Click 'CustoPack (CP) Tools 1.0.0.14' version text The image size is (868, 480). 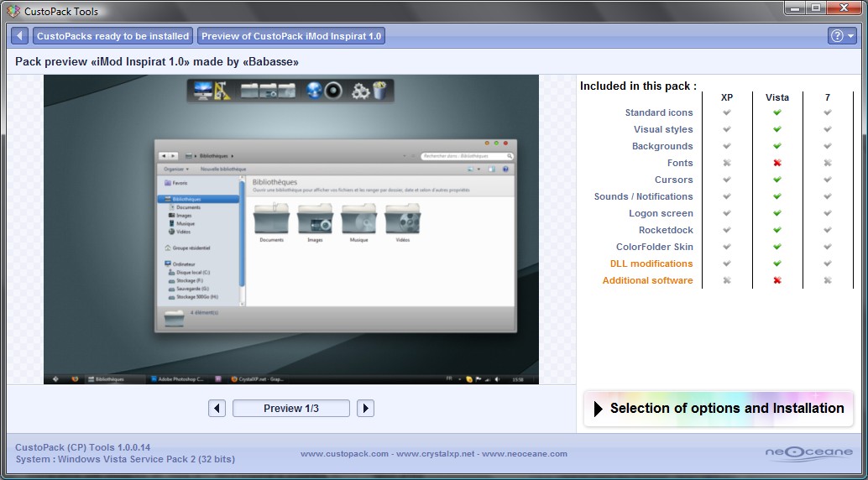pyautogui.click(x=82, y=447)
